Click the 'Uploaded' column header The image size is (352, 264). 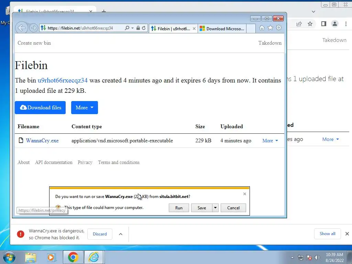pos(232,126)
